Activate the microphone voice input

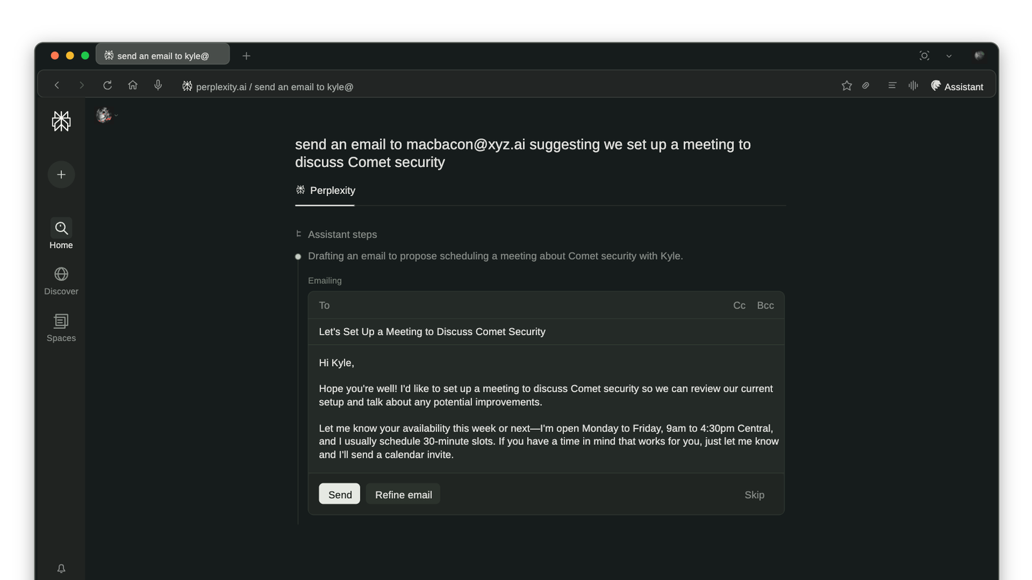[158, 85]
